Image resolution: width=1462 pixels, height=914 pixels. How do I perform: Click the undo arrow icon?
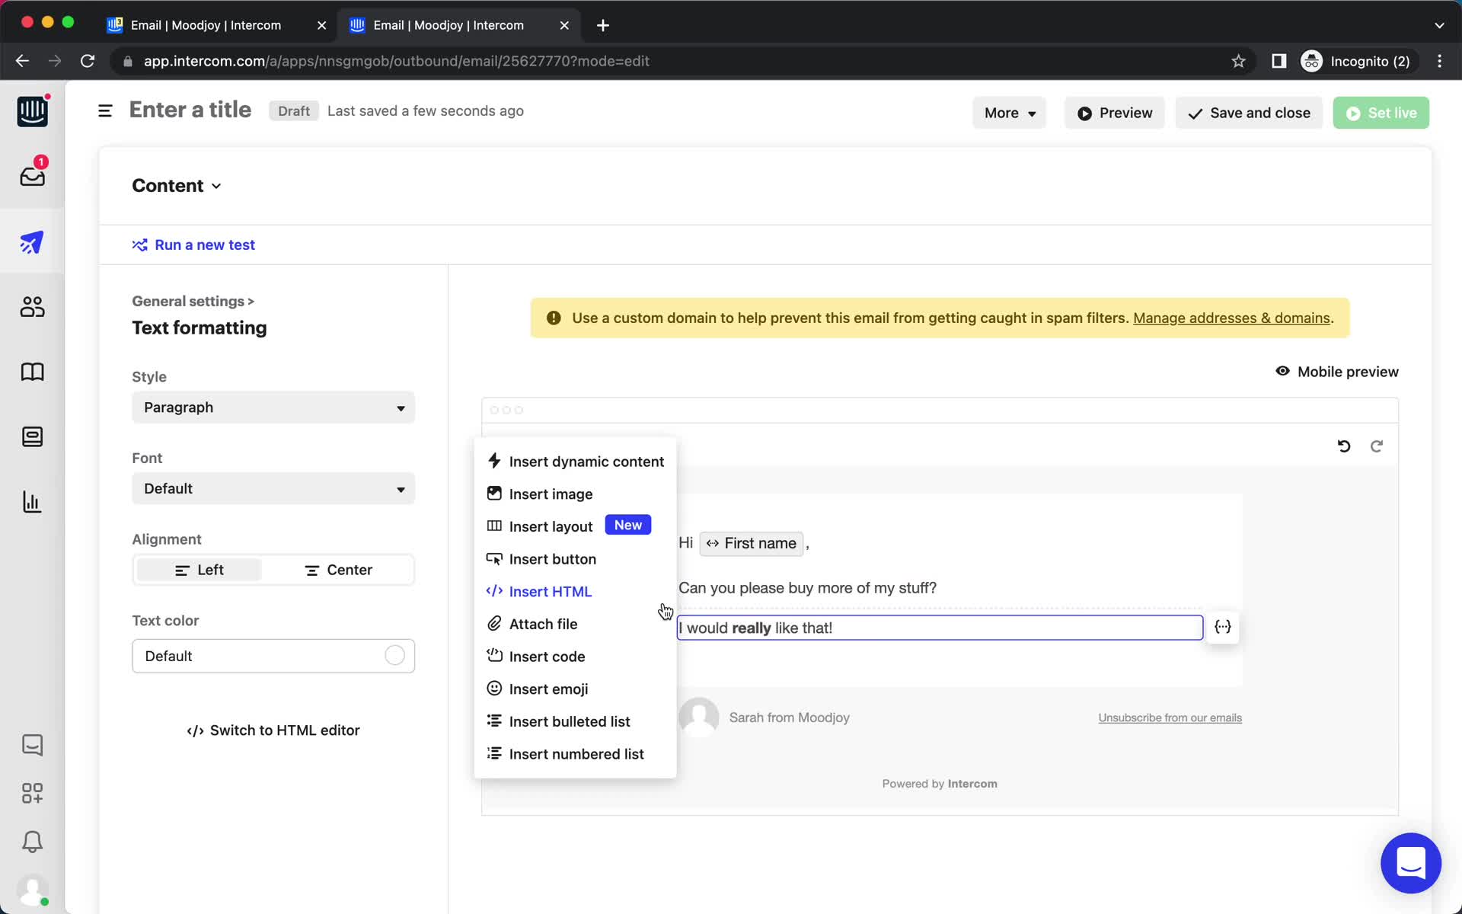coord(1345,446)
